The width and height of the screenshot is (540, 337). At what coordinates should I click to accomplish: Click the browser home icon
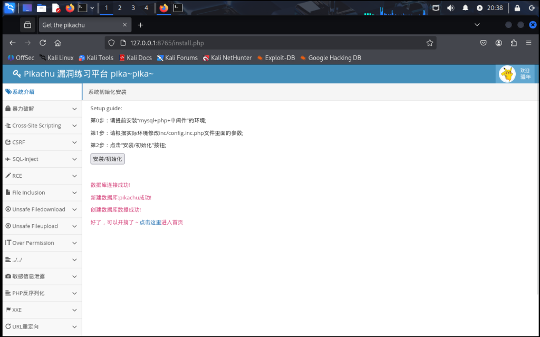click(57, 43)
